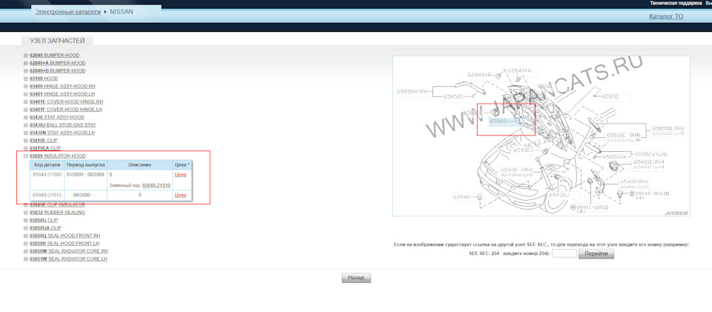This screenshot has height=312, width=712.
Task: Click Цена link for part 65840-2Y000
Action: [x=180, y=175]
